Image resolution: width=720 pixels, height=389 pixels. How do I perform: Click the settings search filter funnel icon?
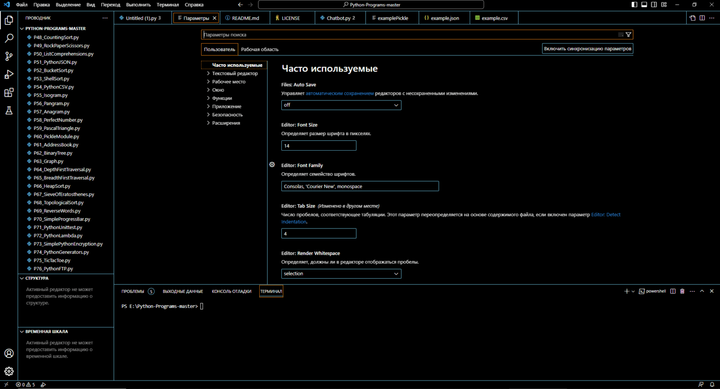click(629, 35)
